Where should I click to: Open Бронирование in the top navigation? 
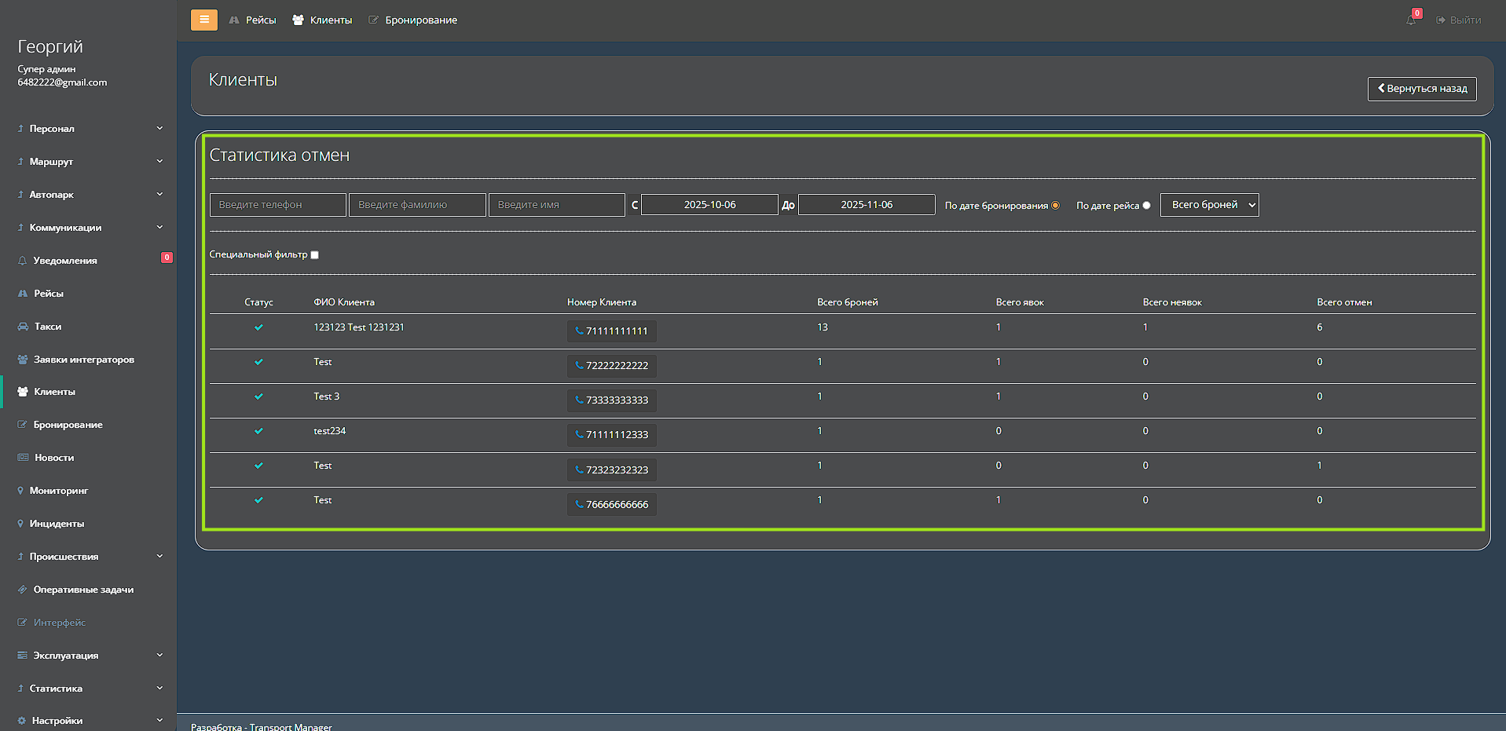413,20
